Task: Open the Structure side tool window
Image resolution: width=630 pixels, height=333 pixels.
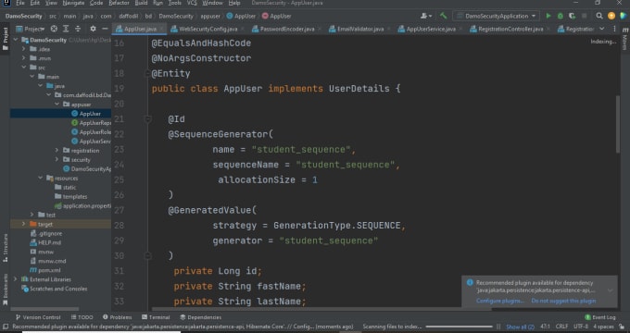Action: coord(6,248)
